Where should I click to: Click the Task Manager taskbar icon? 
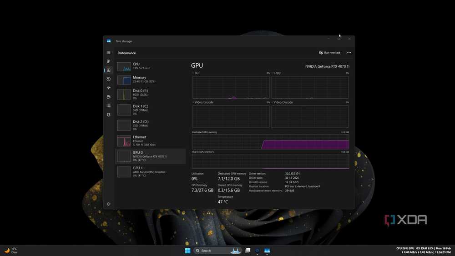point(267,251)
